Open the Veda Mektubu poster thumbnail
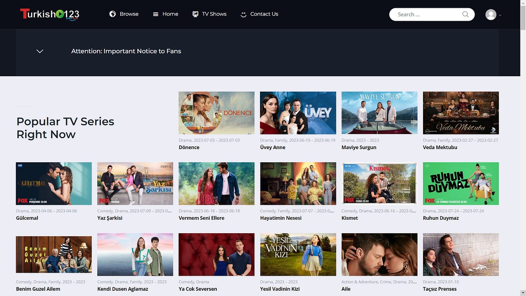526x296 pixels. 461,113
